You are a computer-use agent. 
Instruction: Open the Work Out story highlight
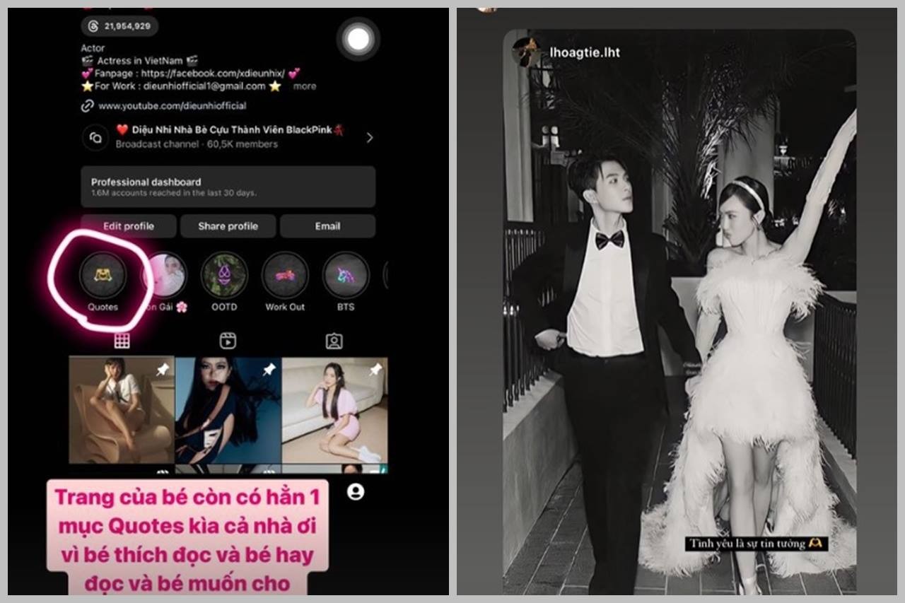285,275
